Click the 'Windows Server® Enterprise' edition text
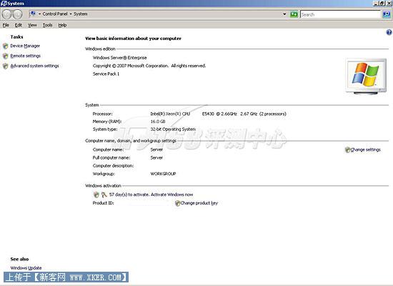Viewport: 393px width, 286px height. click(120, 58)
